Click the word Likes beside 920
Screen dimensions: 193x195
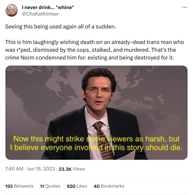coord(82,186)
